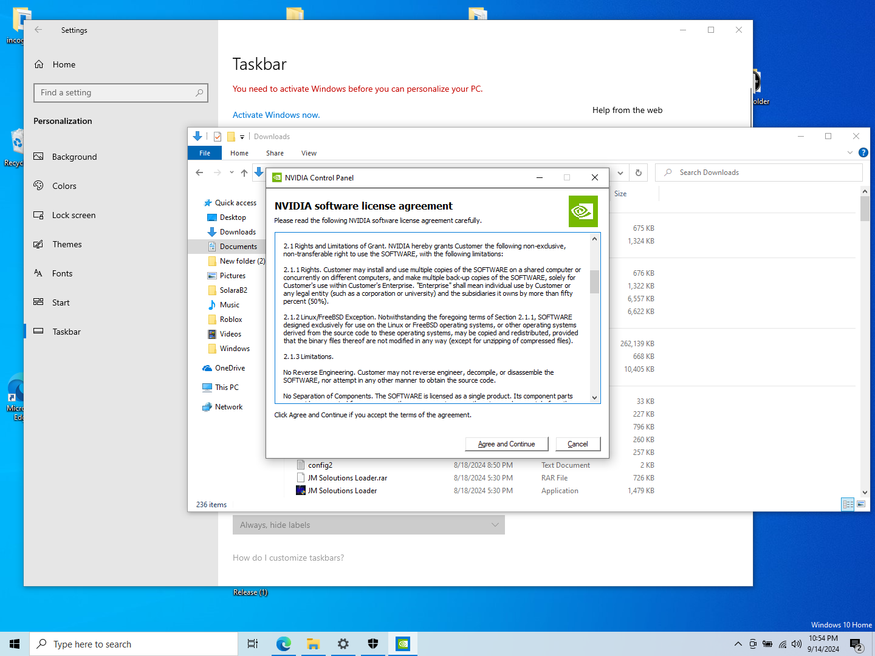
Task: Open notification center icon
Action: click(856, 644)
